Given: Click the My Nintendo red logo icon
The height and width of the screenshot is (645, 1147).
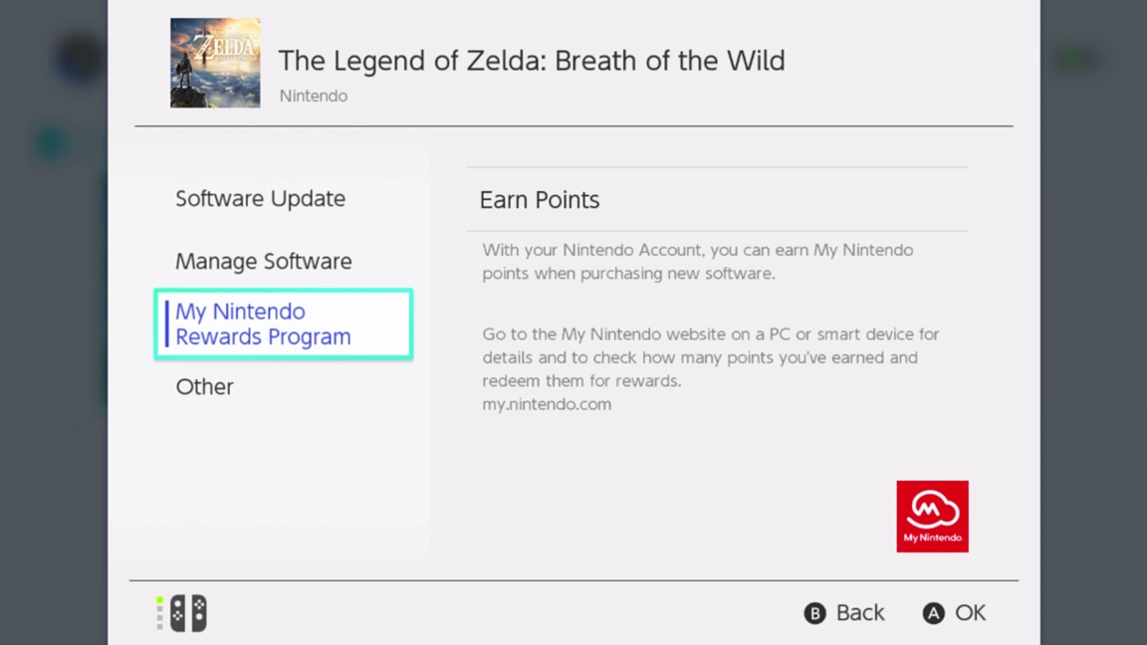Looking at the screenshot, I should [x=932, y=517].
